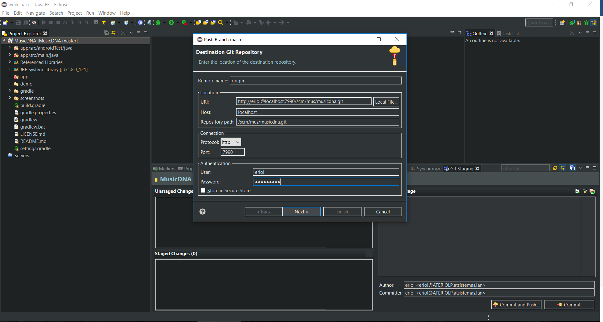Expand the app/src/main/java tree node
This screenshot has width=603, height=322.
tap(10, 55)
